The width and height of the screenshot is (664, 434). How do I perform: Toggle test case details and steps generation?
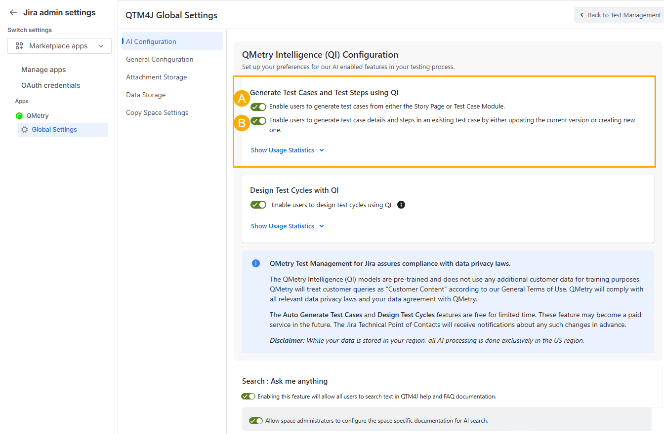(x=258, y=120)
